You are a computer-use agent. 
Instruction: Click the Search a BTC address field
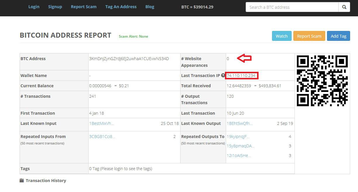[x=292, y=7]
